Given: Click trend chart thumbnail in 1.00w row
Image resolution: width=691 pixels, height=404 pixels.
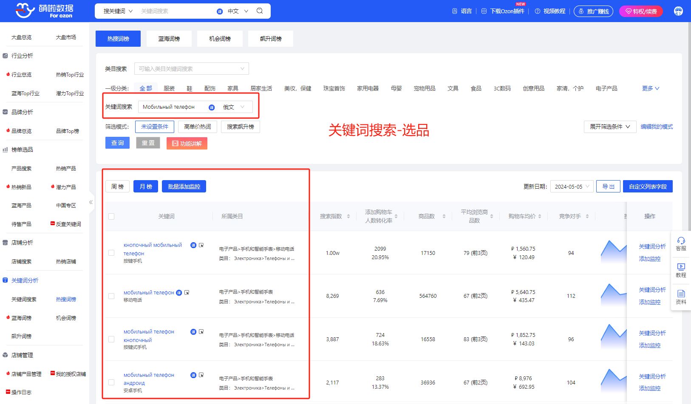Looking at the screenshot, I should (x=613, y=252).
